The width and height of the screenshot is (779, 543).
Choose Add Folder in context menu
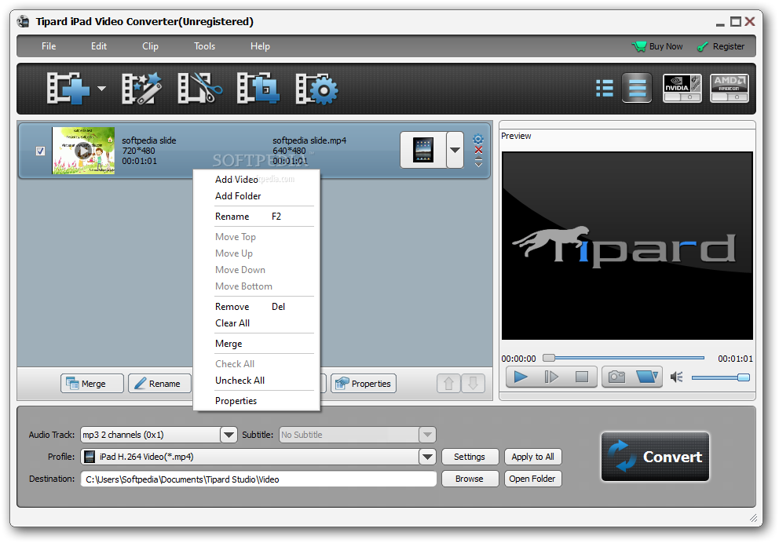click(x=256, y=196)
